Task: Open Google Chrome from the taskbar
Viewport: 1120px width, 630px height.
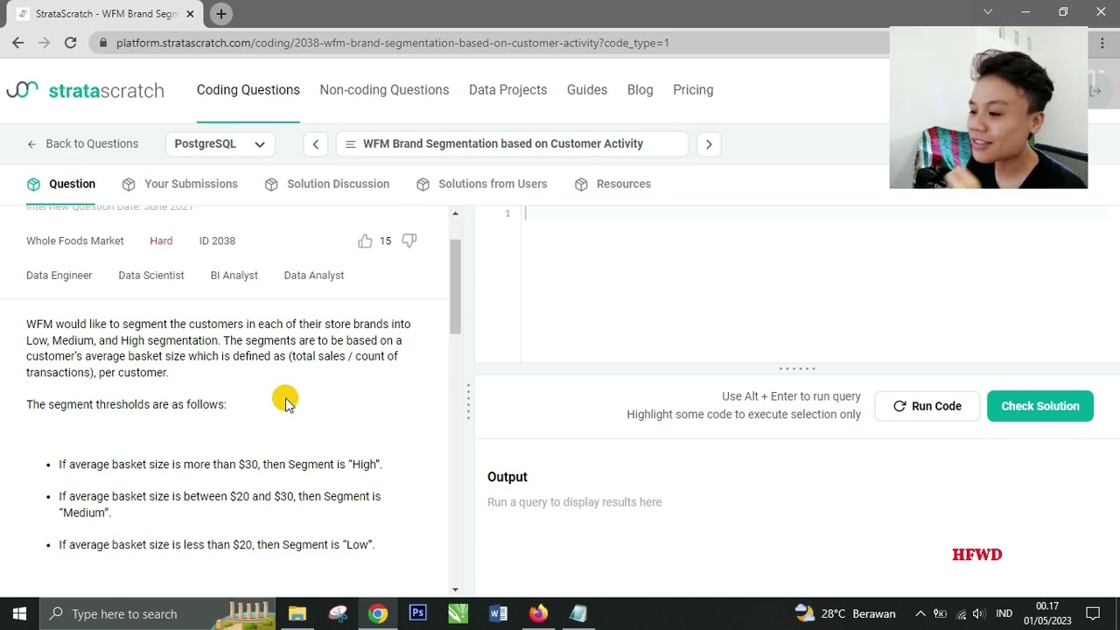Action: click(377, 613)
